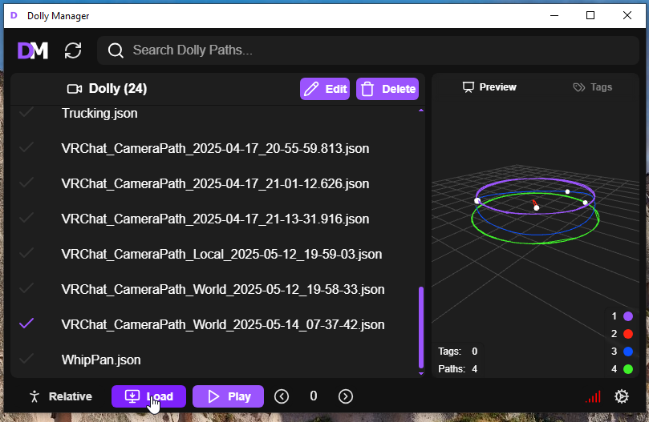Click the Search Dolly Paths input field
Viewport: 649px width, 422px height.
click(377, 50)
